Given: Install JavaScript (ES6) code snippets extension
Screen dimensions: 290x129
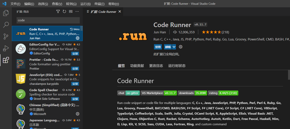Looking at the screenshot, I should coord(75,84).
